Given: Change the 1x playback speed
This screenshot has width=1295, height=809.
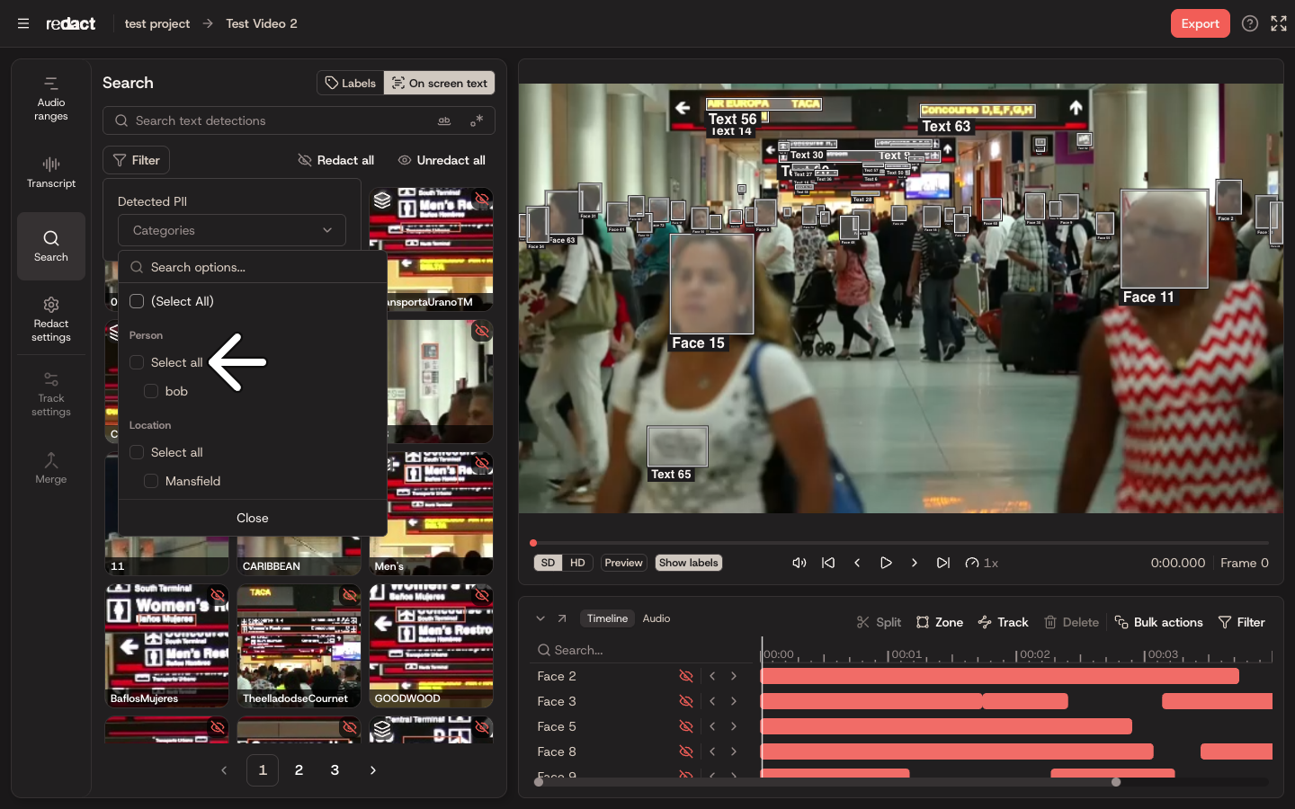Looking at the screenshot, I should (x=982, y=563).
